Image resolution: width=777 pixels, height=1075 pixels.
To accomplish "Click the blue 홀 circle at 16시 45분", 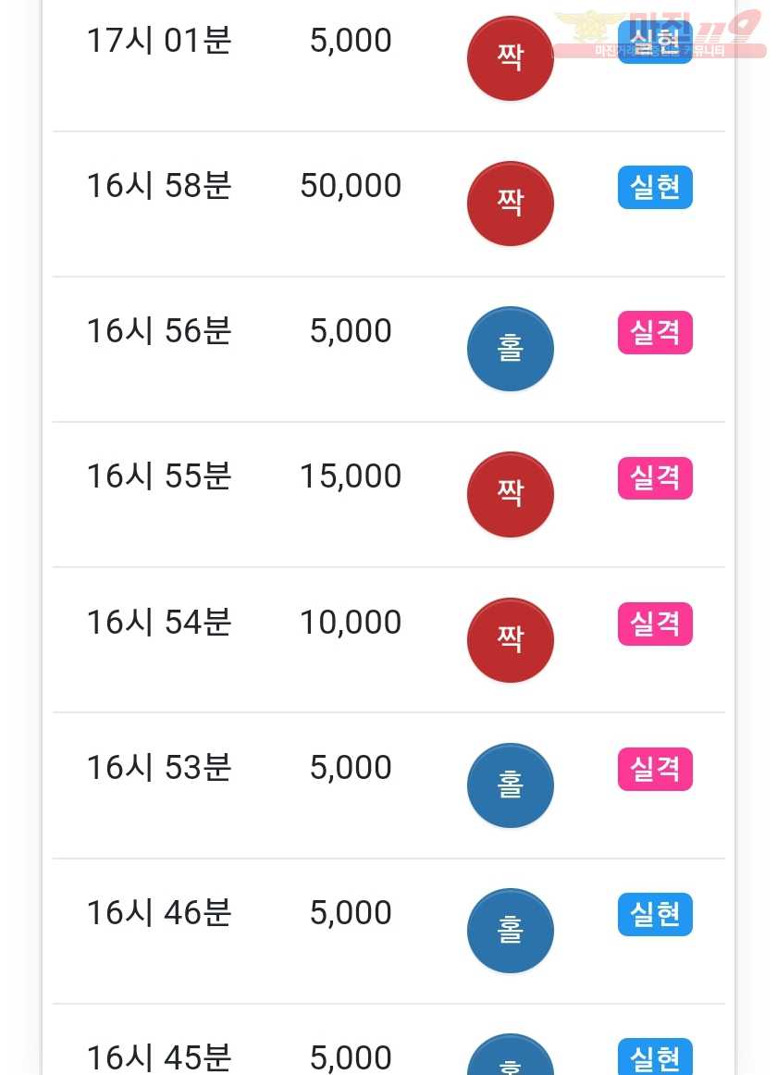I will (x=510, y=1055).
